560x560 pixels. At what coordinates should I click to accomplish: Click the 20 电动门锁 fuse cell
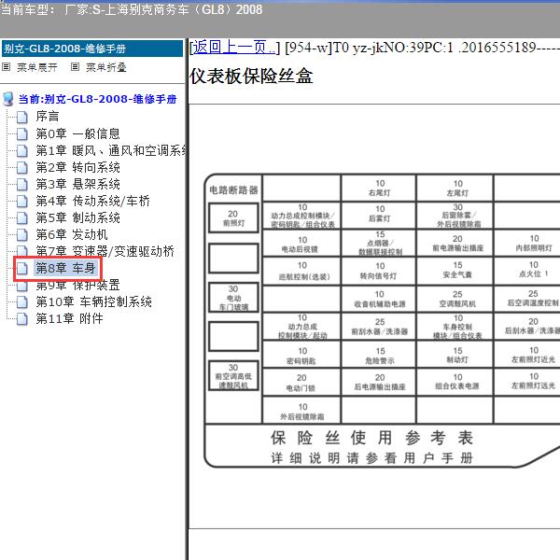(301, 382)
